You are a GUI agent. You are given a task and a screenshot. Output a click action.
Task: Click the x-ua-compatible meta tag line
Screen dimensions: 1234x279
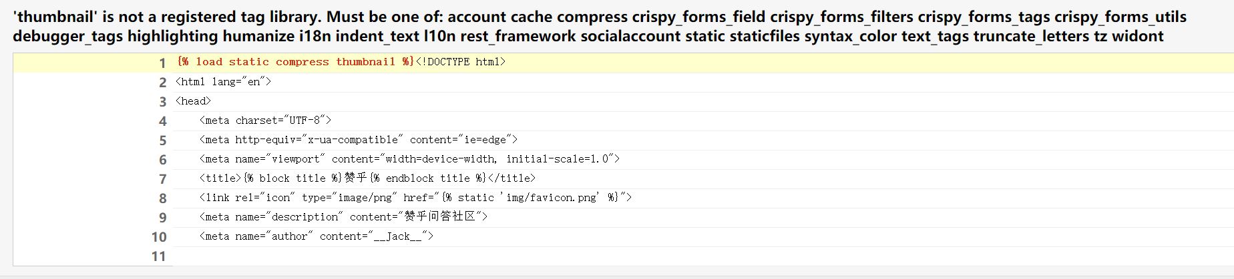tap(358, 140)
